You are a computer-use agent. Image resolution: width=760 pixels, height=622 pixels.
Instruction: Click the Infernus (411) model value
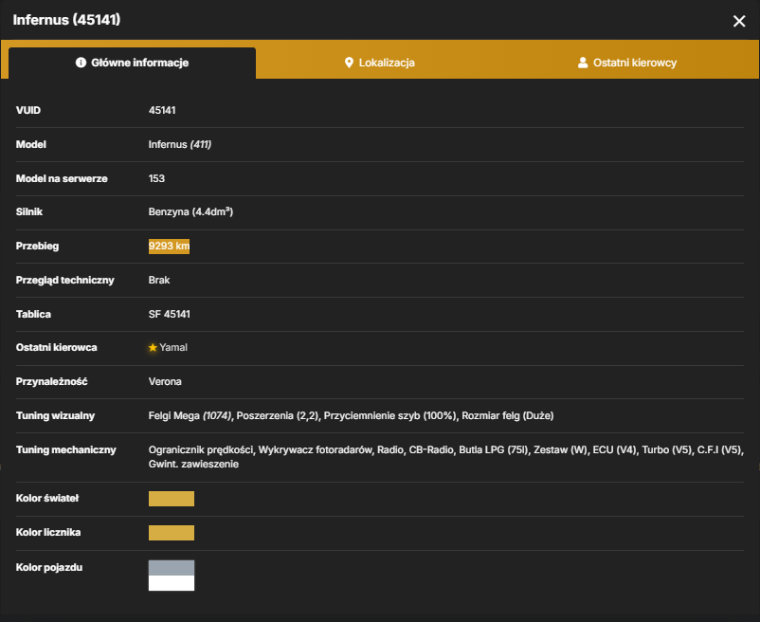179,144
